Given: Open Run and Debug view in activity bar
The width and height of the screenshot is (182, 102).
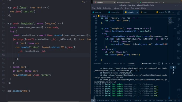Looking at the screenshot, I should [x=179, y=26].
